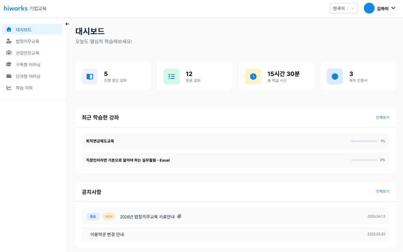Expand the 김하이 user menu chevron

393,8
